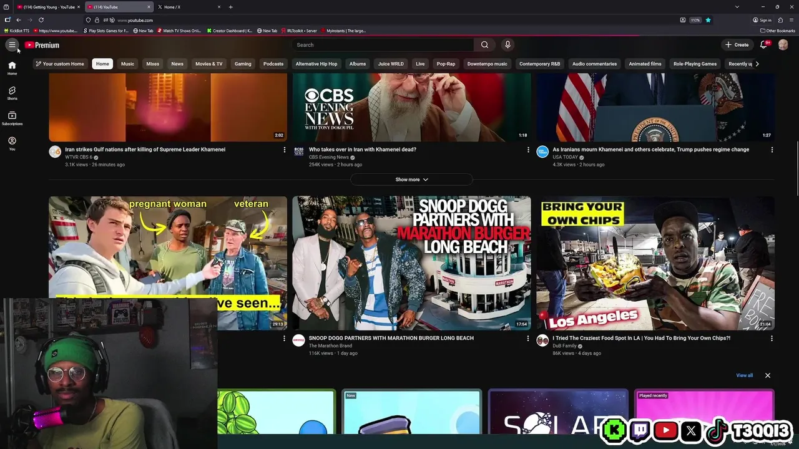This screenshot has width=799, height=449.
Task: Expand Show more news videos
Action: pyautogui.click(x=411, y=180)
